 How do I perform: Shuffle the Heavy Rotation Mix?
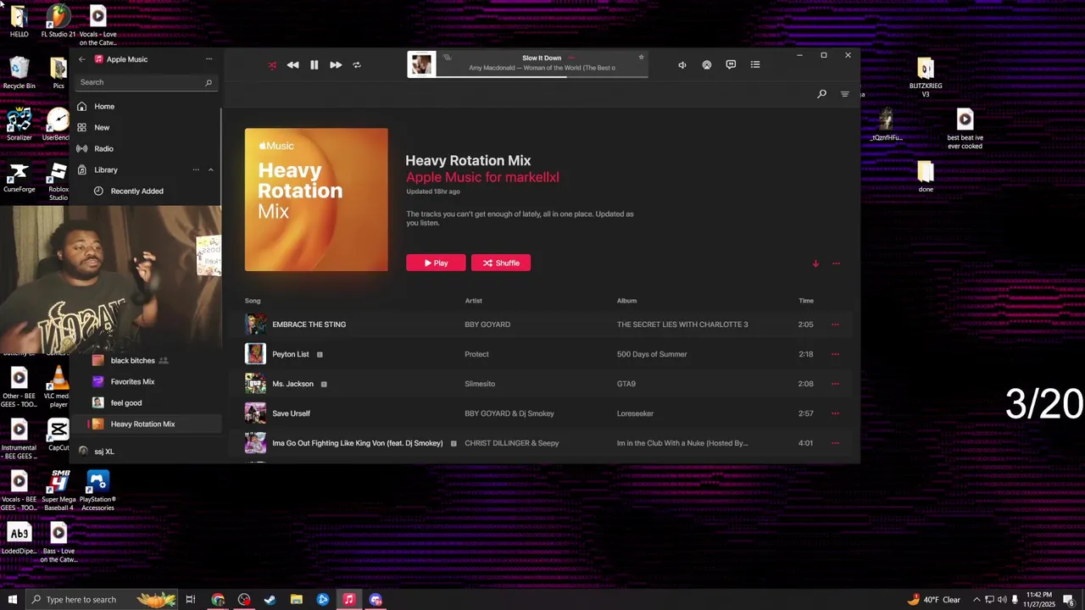pos(501,263)
